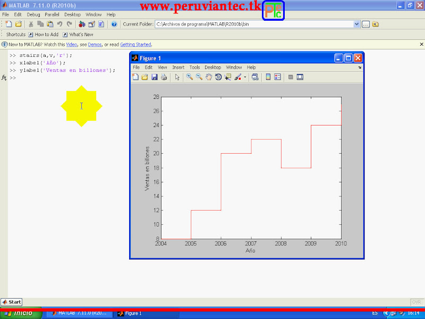Enable the Zoom In tool in Figure 1
This screenshot has height=319, width=425.
tap(190, 77)
